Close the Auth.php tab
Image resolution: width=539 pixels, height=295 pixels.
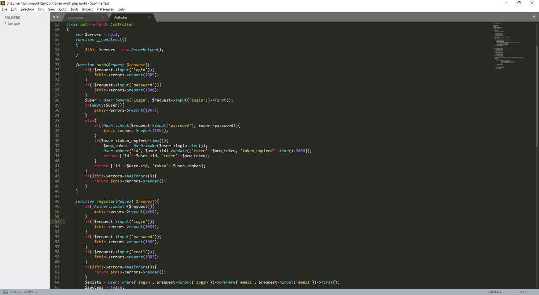point(148,18)
